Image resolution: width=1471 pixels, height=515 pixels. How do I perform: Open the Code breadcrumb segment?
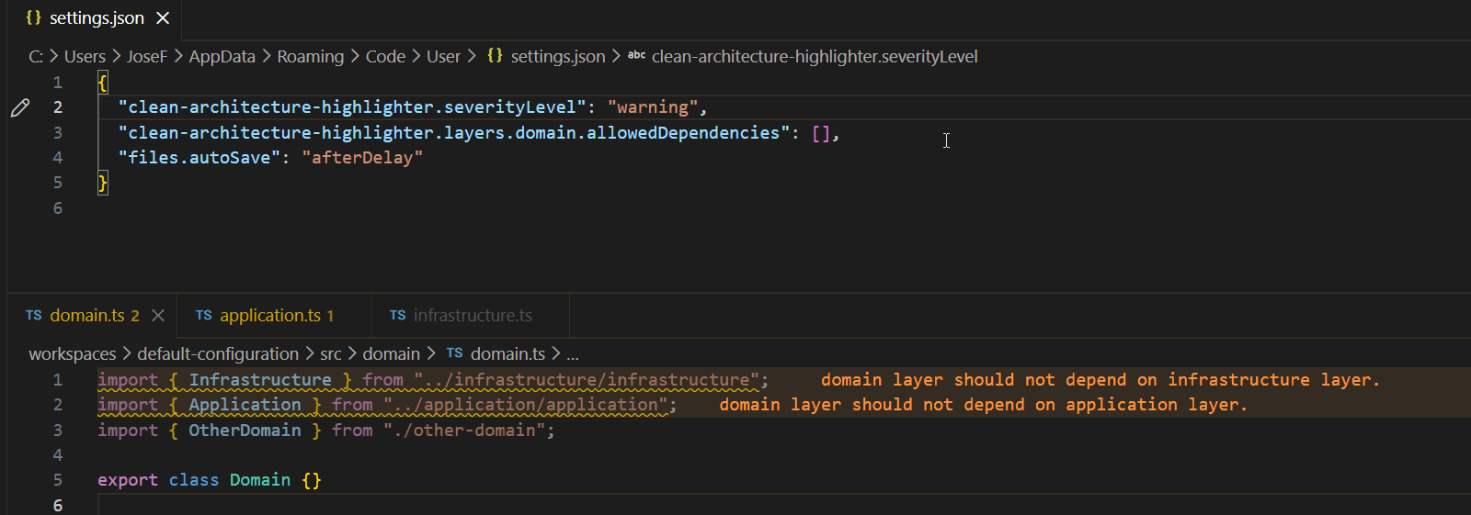[385, 57]
